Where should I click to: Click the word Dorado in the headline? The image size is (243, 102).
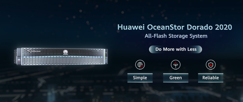200,27
